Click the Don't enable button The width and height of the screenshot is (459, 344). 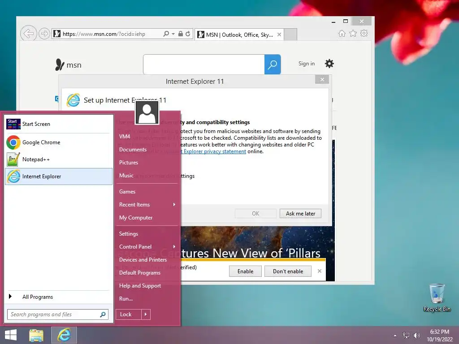(x=288, y=271)
